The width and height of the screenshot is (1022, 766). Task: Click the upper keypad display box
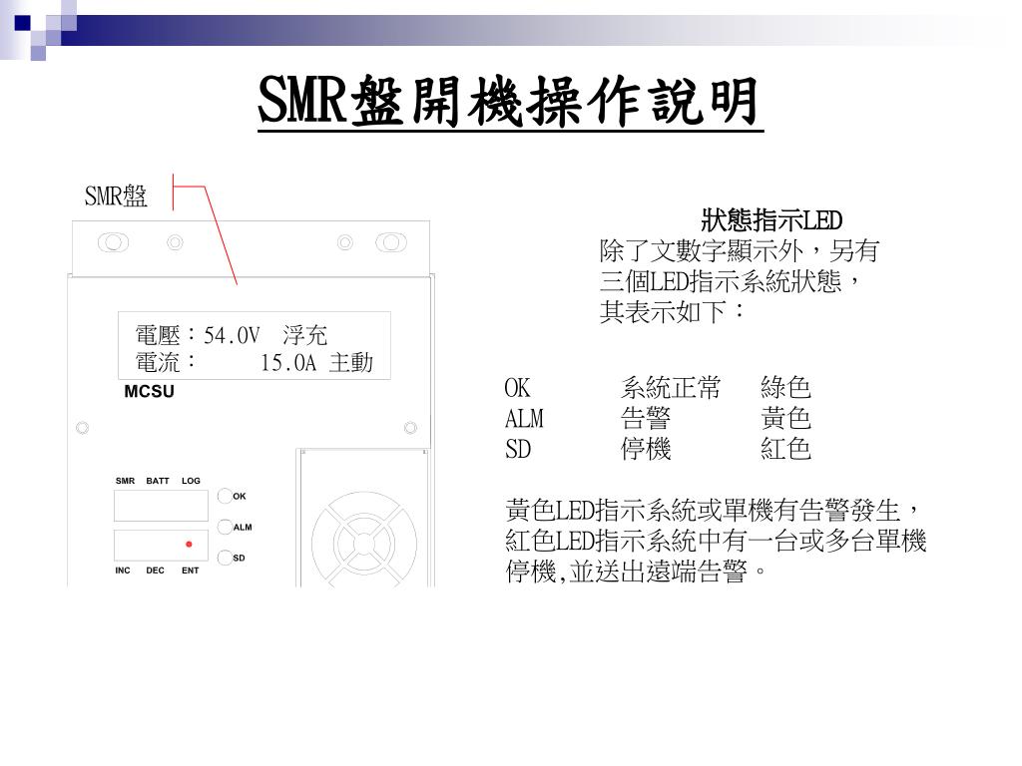tap(161, 506)
